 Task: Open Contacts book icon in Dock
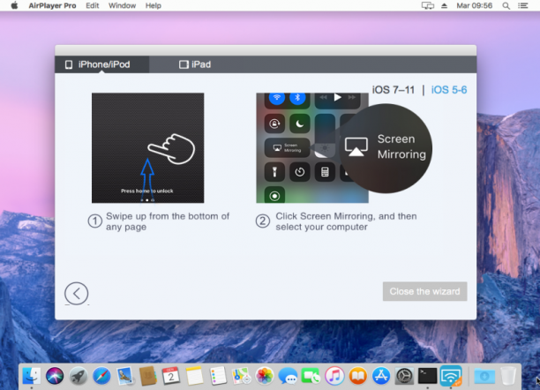point(148,376)
